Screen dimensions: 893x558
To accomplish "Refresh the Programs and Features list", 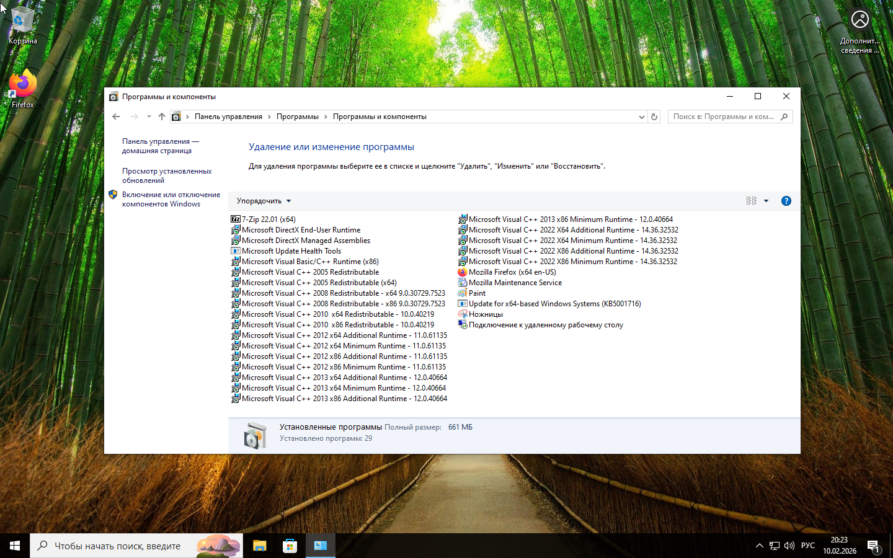I will (654, 117).
